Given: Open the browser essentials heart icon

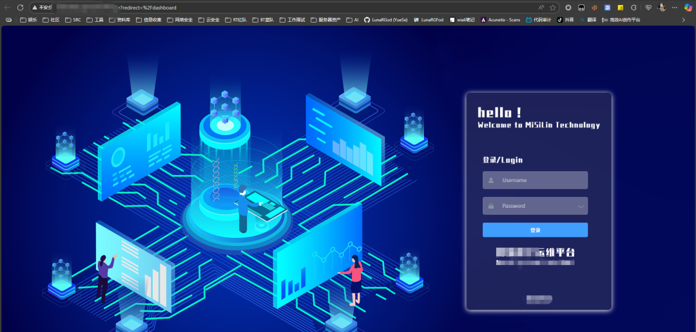Looking at the screenshot, I should click(x=648, y=8).
